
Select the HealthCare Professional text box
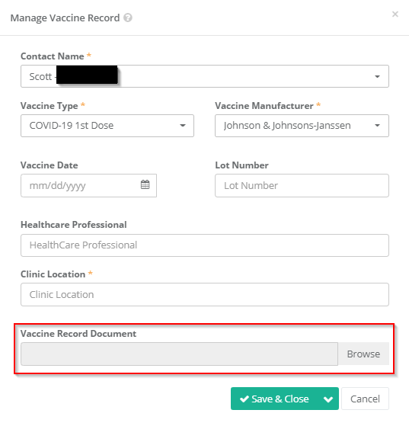pyautogui.click(x=205, y=245)
